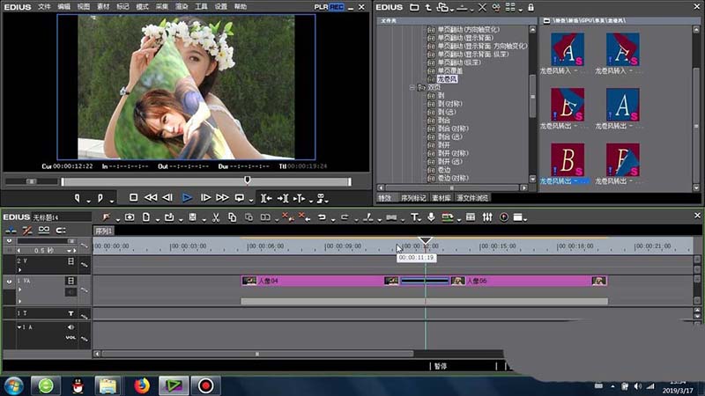Screen dimensions: 705x396
Task: Open the dropdown next to the Undo icon
Action: coord(333,219)
